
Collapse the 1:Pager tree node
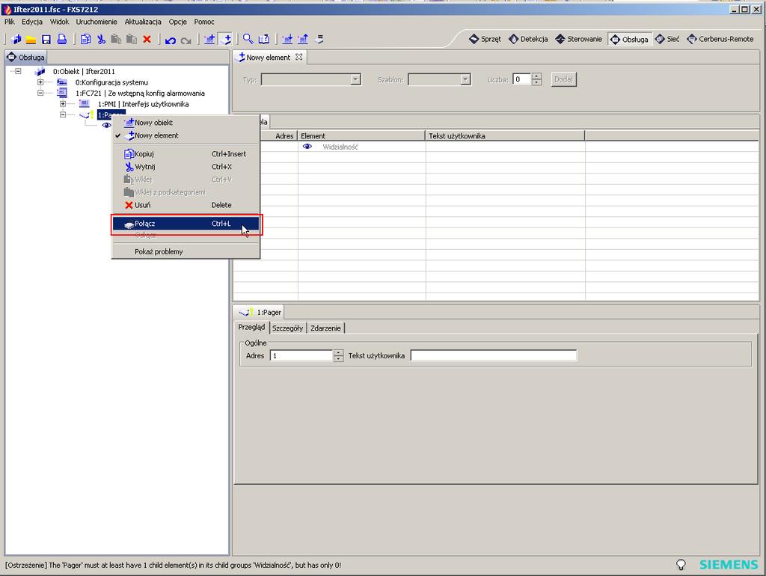click(x=63, y=114)
